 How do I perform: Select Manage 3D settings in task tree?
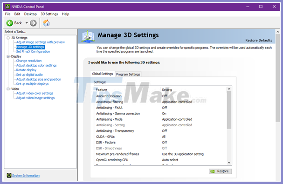pyautogui.click(x=30, y=47)
